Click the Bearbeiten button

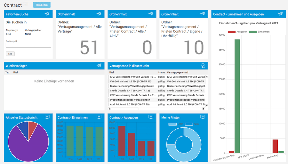pos(42,5)
